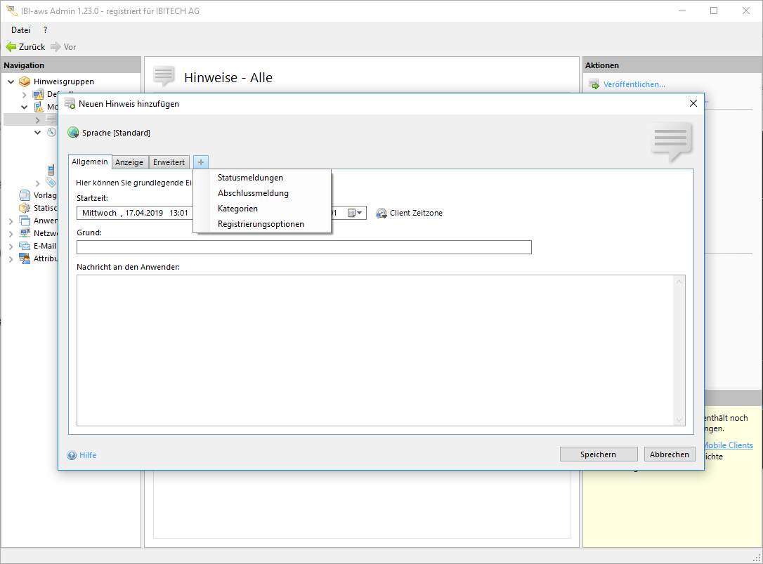Click the plus button to add tab

pyautogui.click(x=201, y=162)
